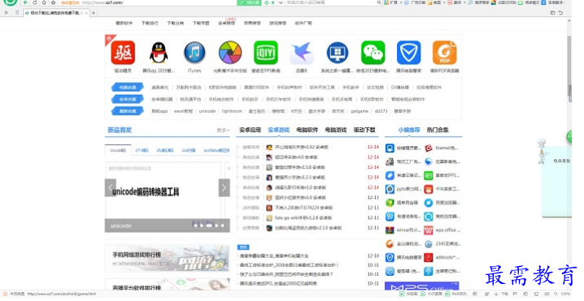Show next carousel slide with right arrow
Screen dimensions: 584x301
pos(224,188)
